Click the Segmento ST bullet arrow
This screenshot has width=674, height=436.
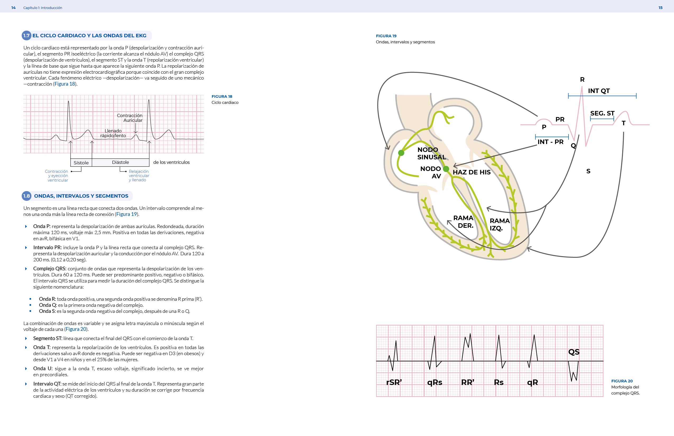pyautogui.click(x=26, y=338)
